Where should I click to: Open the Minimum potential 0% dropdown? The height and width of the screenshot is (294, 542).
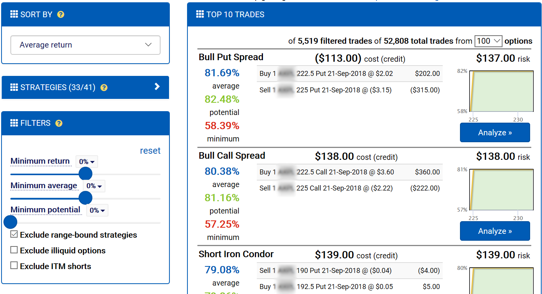[97, 210]
